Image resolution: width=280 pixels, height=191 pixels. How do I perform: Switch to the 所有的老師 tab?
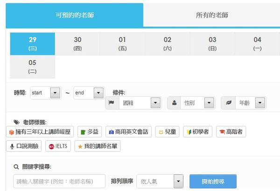click(x=211, y=15)
